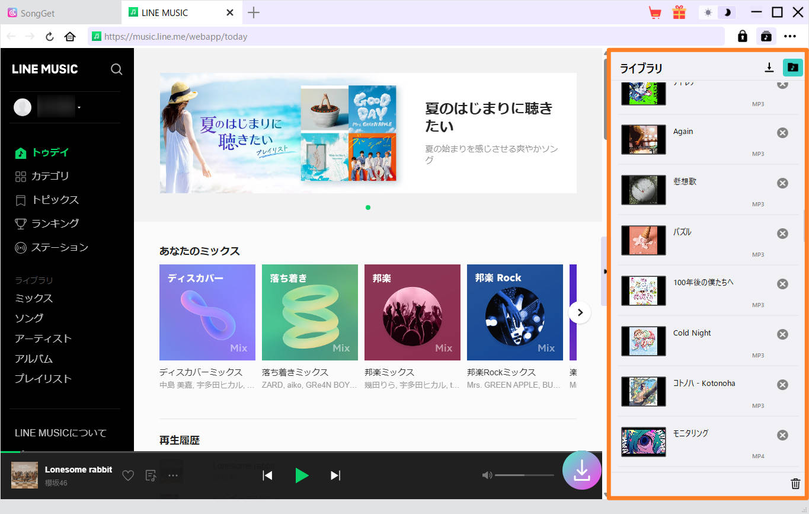Click the address bar URL field
Viewport: 809px width, 514px height.
click(x=406, y=36)
